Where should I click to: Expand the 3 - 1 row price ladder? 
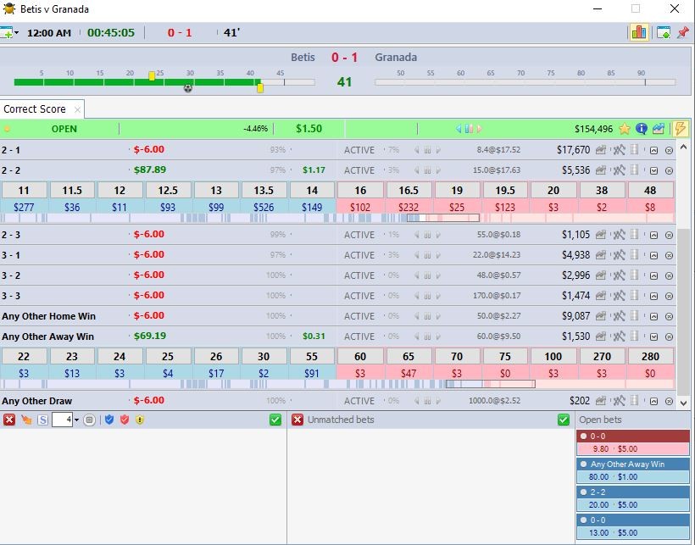tap(653, 256)
